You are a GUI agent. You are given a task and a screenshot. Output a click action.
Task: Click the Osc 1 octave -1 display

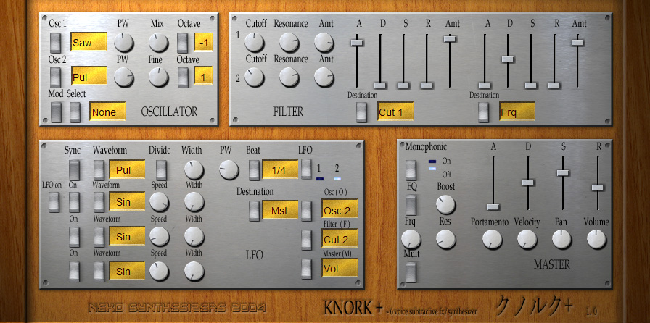click(x=204, y=42)
